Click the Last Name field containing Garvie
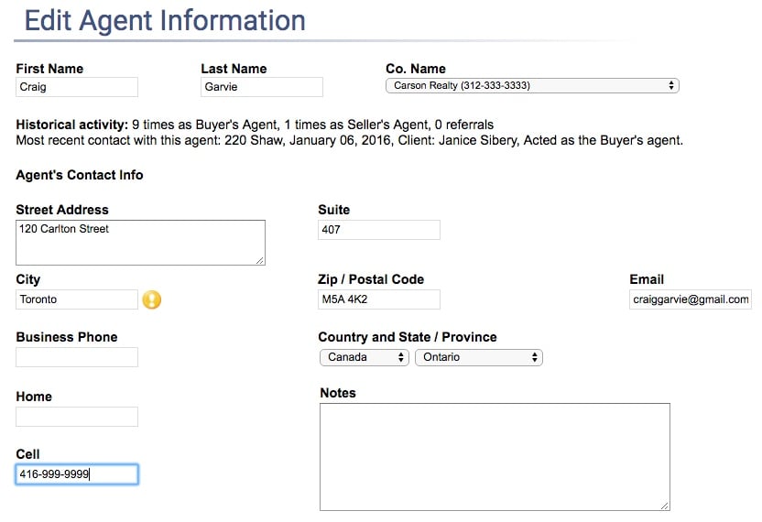This screenshot has height=522, width=762. pyautogui.click(x=262, y=87)
